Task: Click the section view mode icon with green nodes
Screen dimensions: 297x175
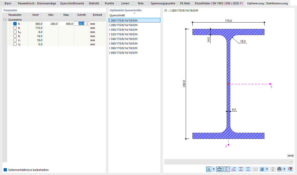Action: [x=209, y=169]
